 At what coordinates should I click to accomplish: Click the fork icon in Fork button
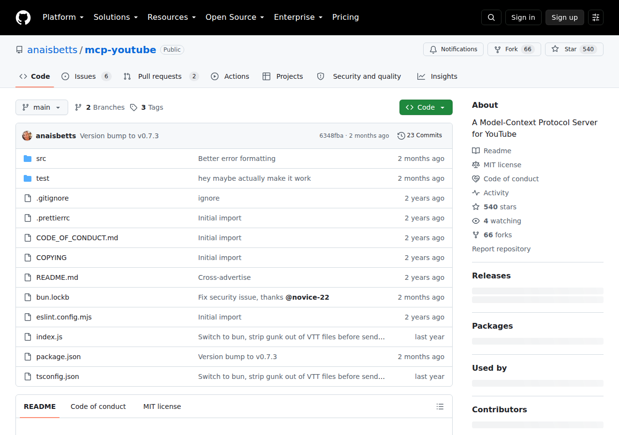coord(497,49)
